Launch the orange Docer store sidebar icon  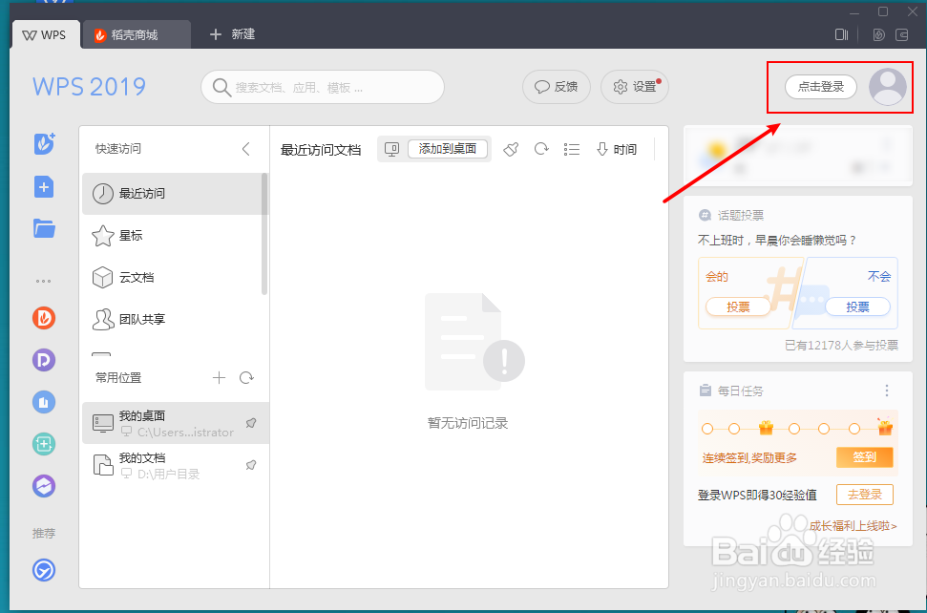(x=44, y=318)
